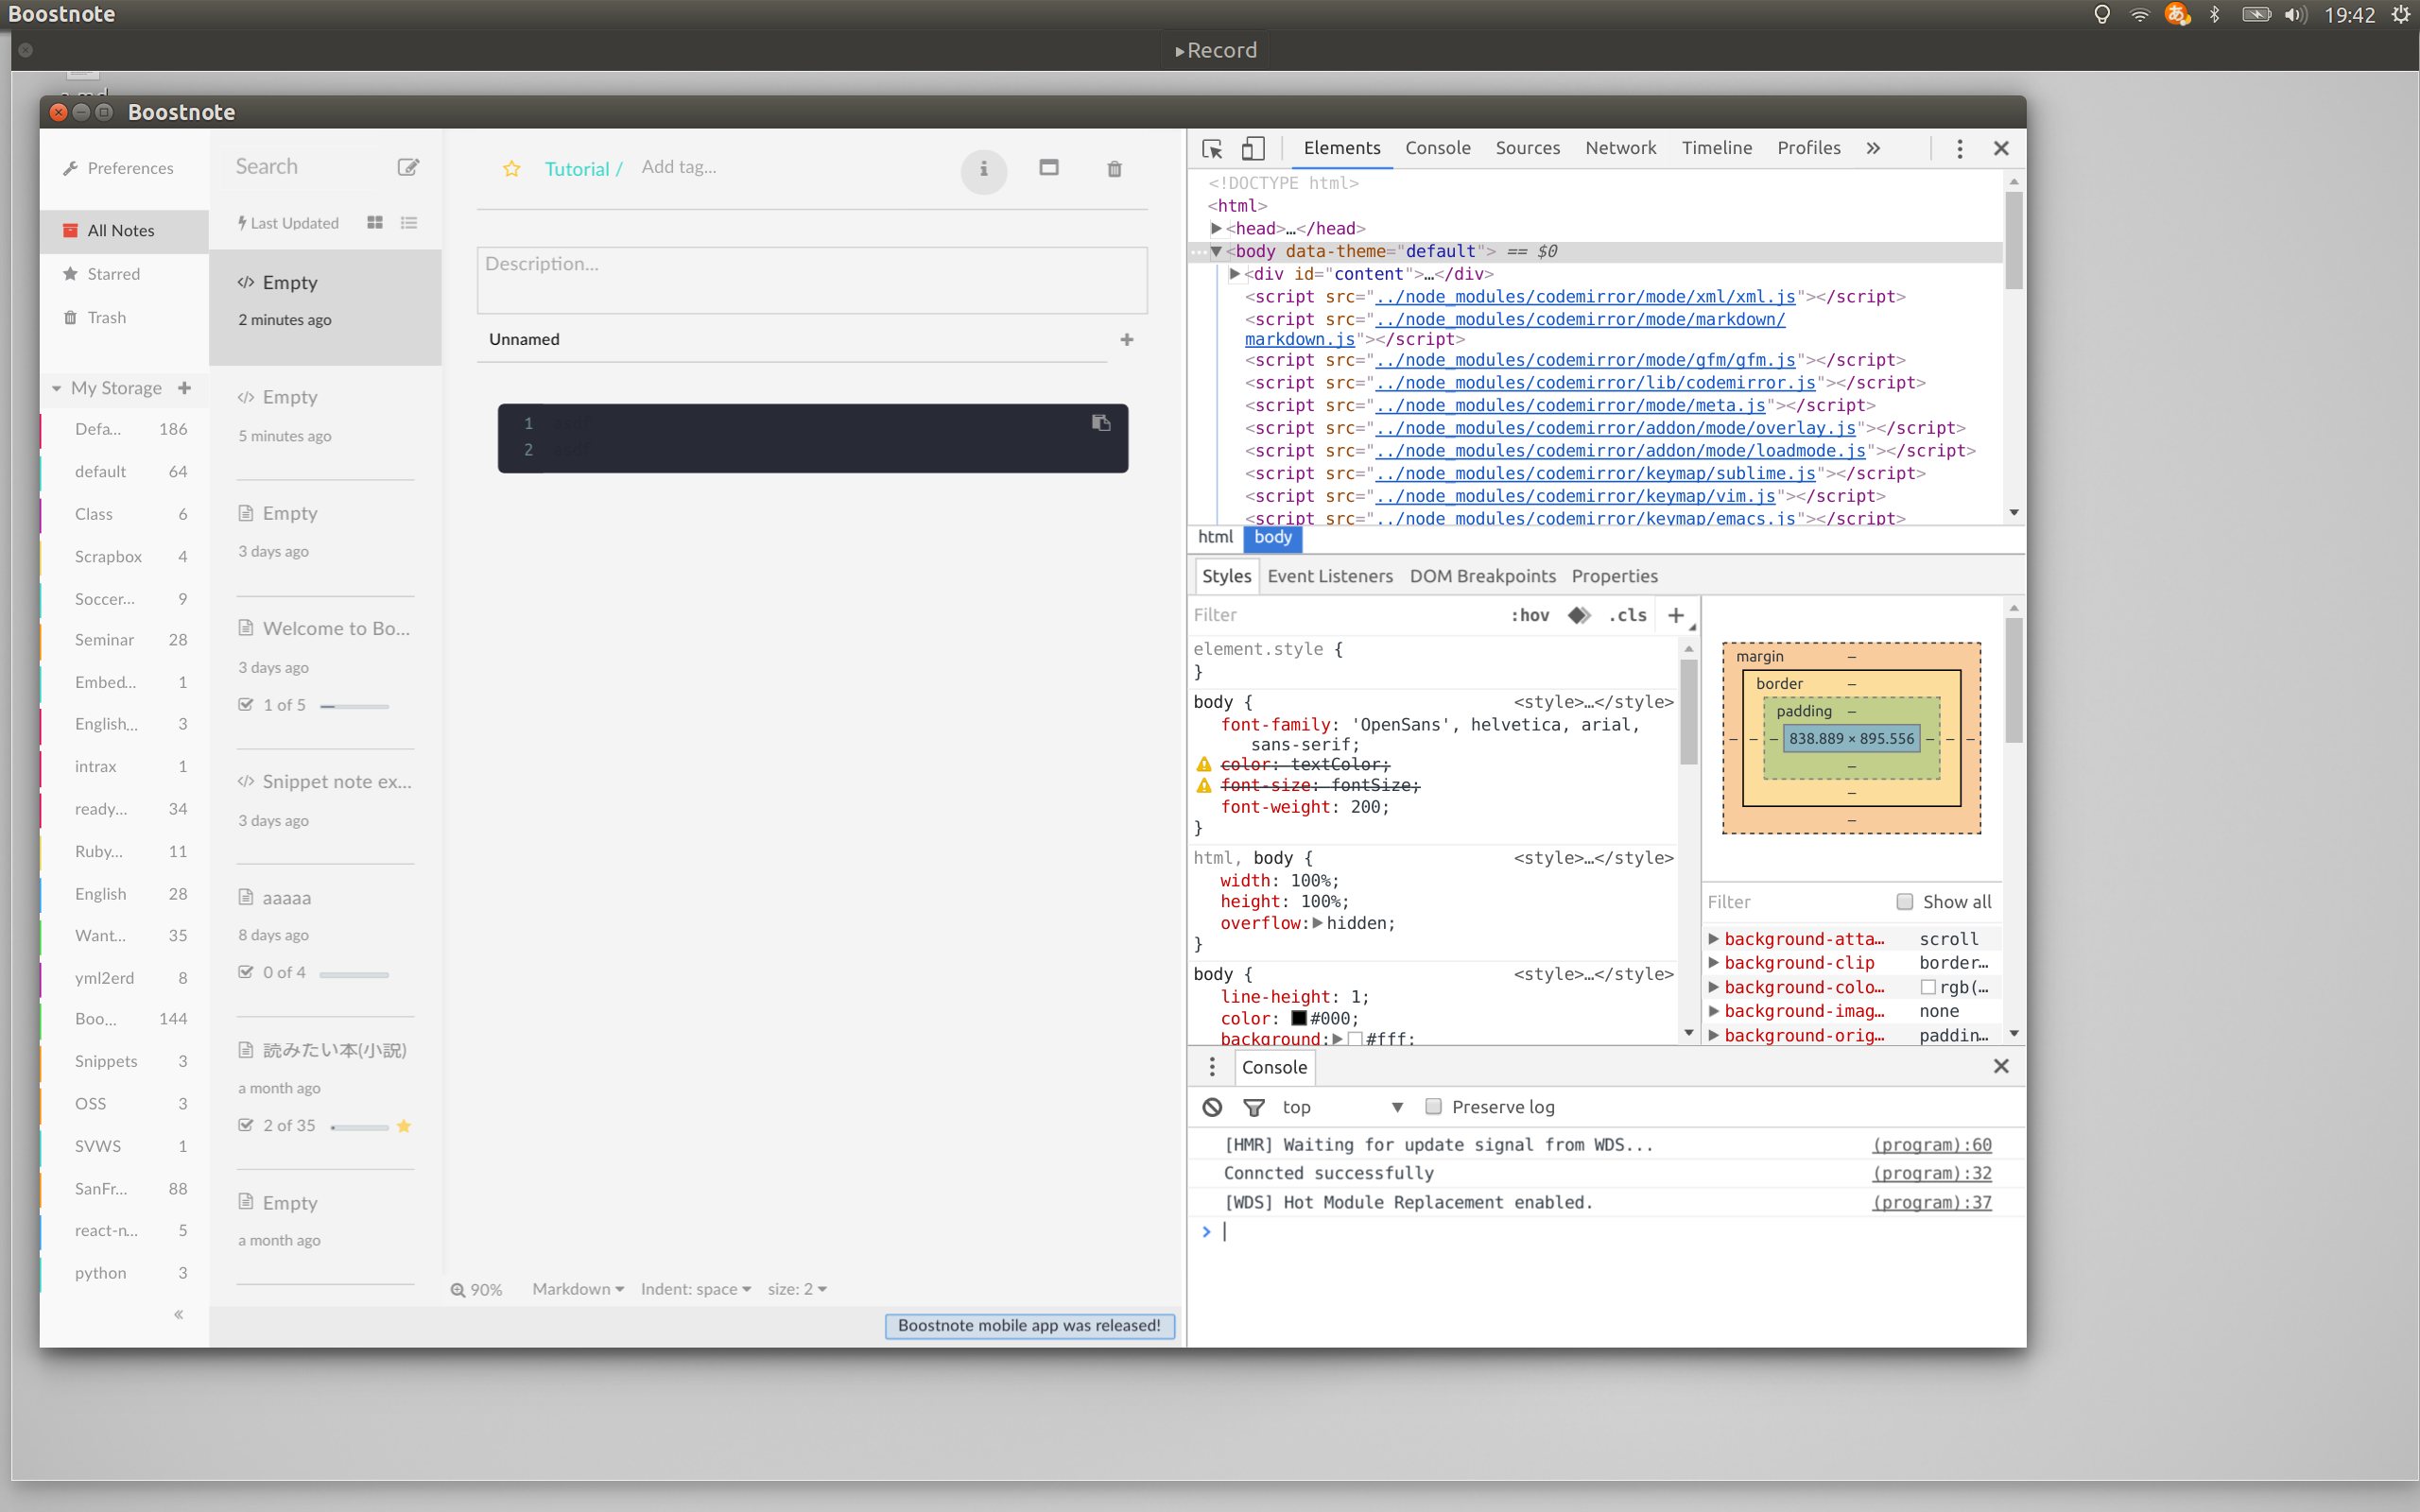Create a new note with the pencil icon
This screenshot has width=2420, height=1512.
click(408, 166)
